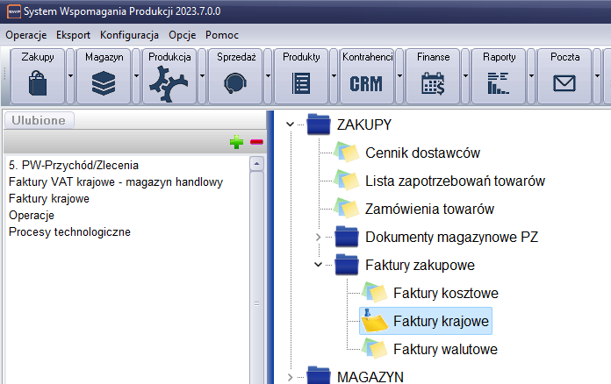The width and height of the screenshot is (611, 384).
Task: Click the favorites list scrollbar up arrow
Action: coord(256,164)
